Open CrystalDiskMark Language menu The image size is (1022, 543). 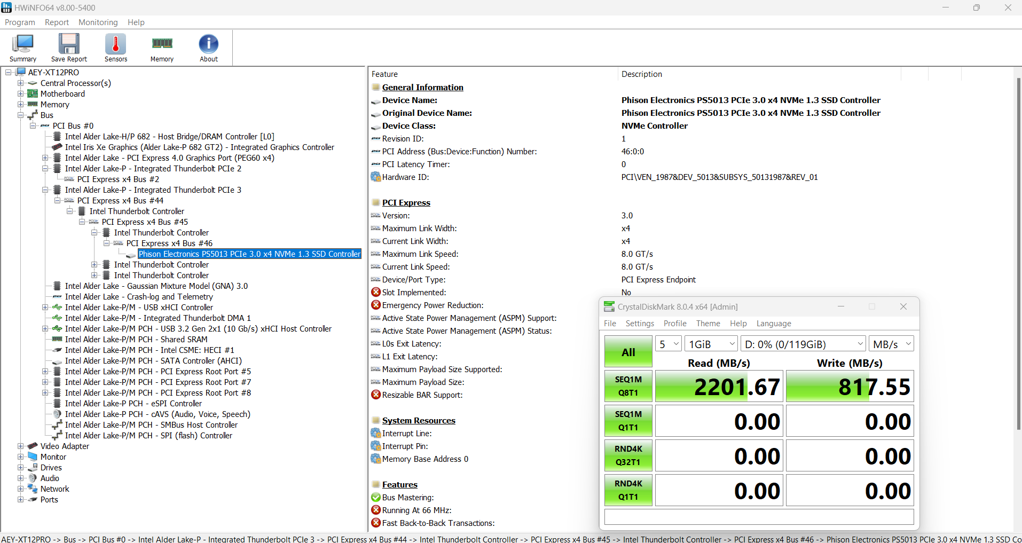(x=774, y=324)
